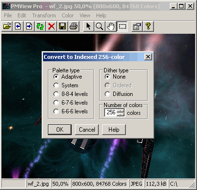Click 800x600, 84768 Colors status entry
Screen dimensions: 197x190
[x=99, y=184]
